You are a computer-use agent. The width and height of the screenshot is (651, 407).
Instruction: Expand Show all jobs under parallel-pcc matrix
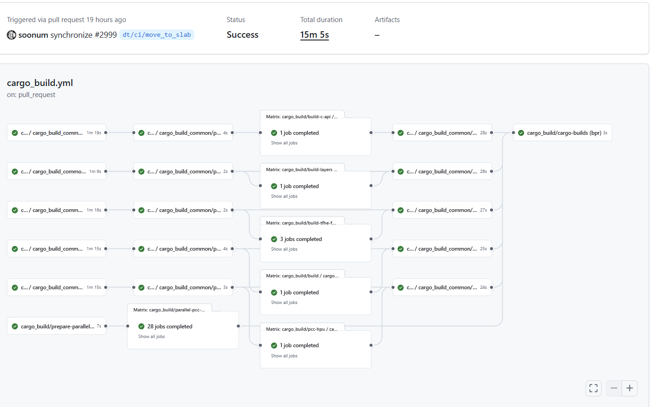pos(151,337)
